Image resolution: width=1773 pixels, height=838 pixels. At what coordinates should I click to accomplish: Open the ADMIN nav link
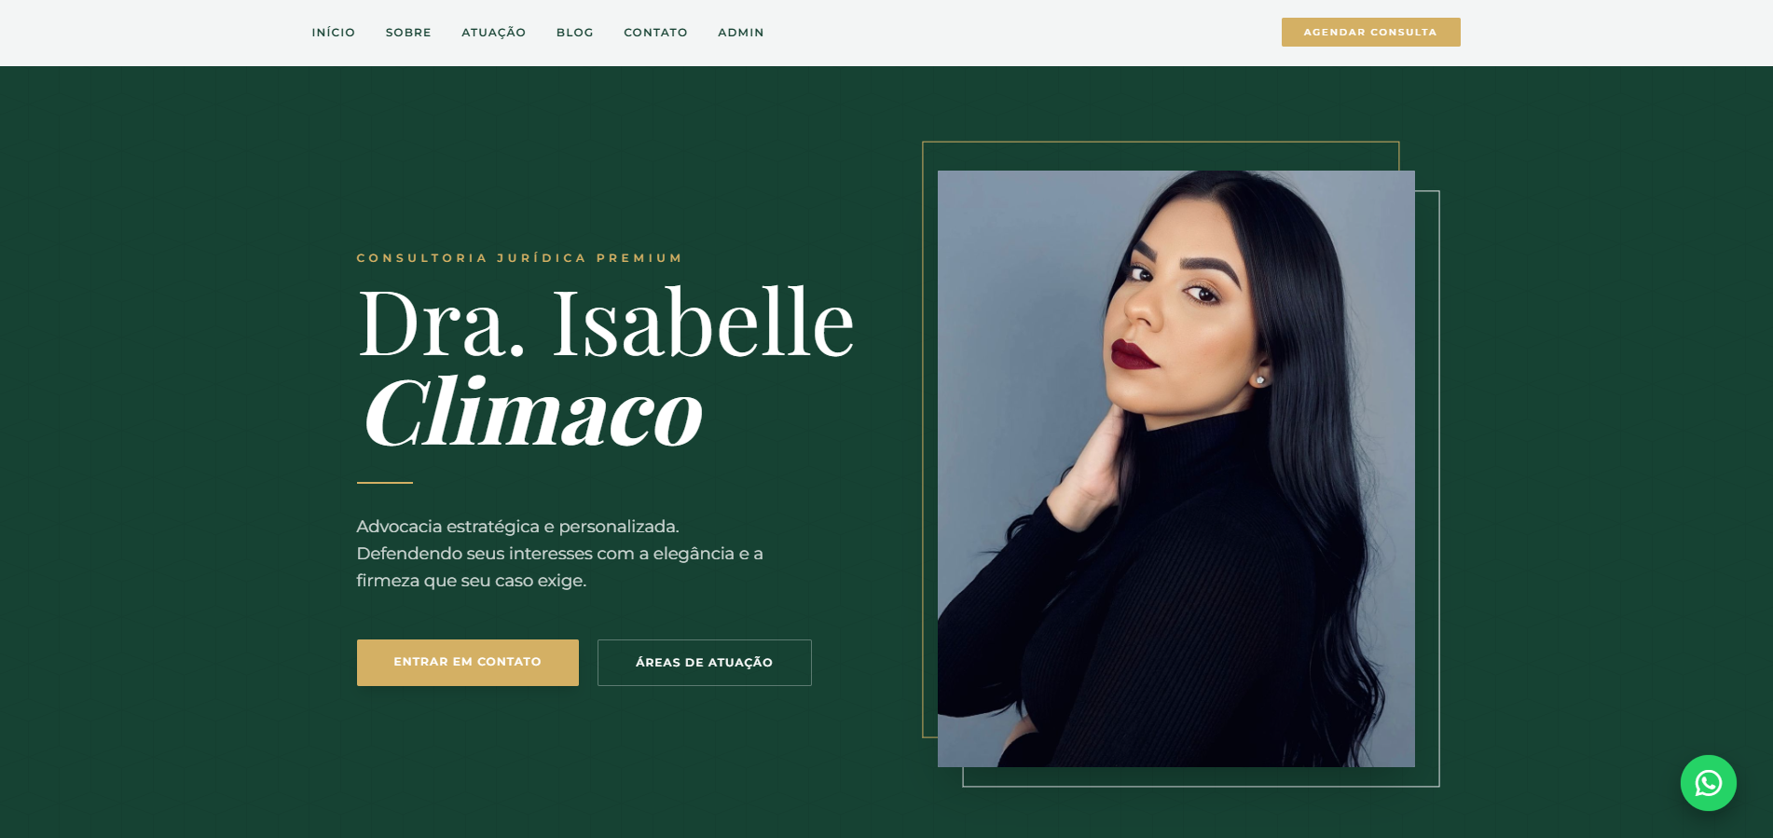tap(740, 33)
